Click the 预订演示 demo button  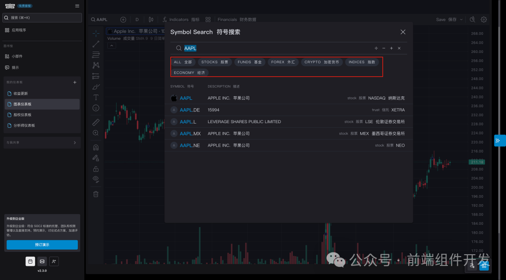click(42, 244)
